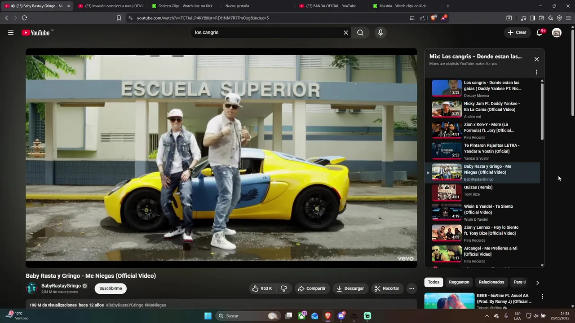Viewport: 575px width, 323px height.
Task: Click the Crear button
Action: click(517, 32)
